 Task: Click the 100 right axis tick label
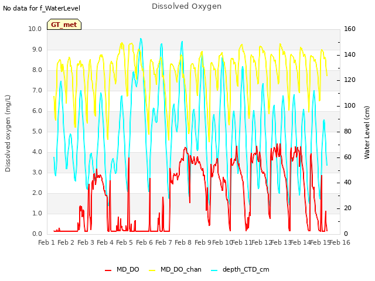tap(350, 105)
